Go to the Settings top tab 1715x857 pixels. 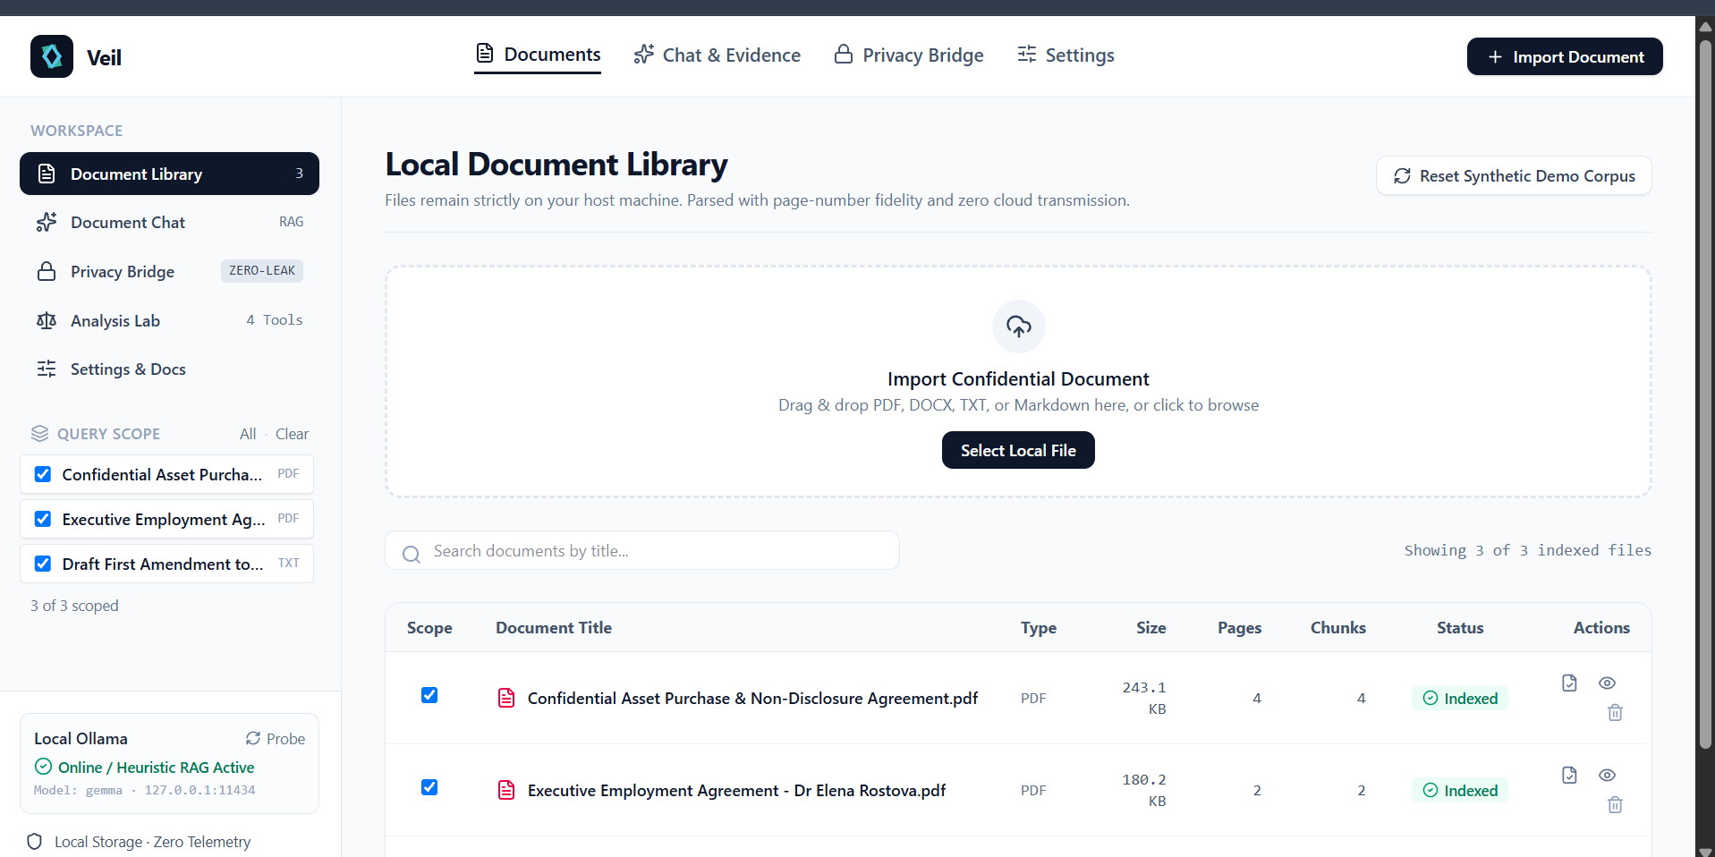pos(1066,55)
